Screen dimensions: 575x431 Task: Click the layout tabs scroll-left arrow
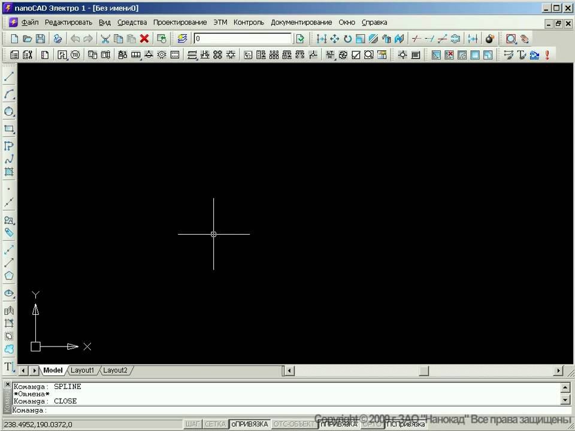click(x=23, y=371)
